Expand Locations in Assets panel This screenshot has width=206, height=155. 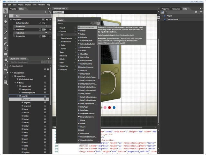[x=58, y=70]
